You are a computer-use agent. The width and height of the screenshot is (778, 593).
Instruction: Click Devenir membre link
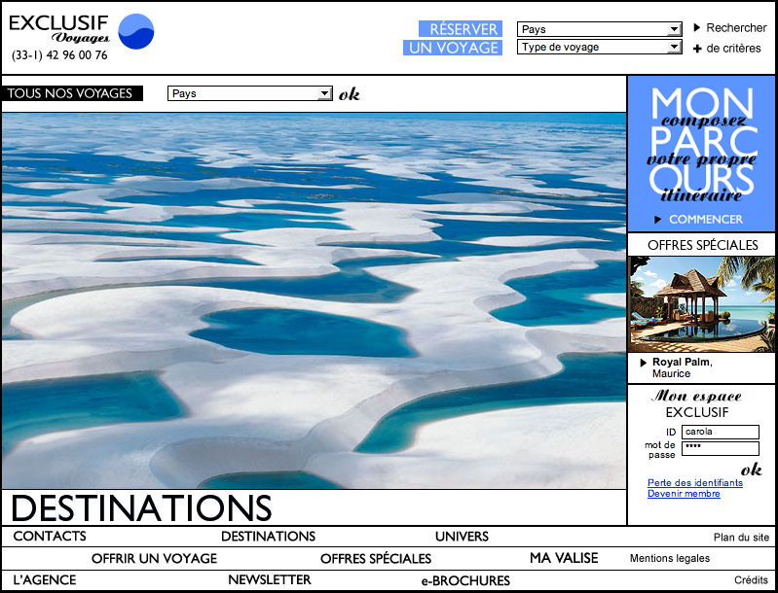684,494
